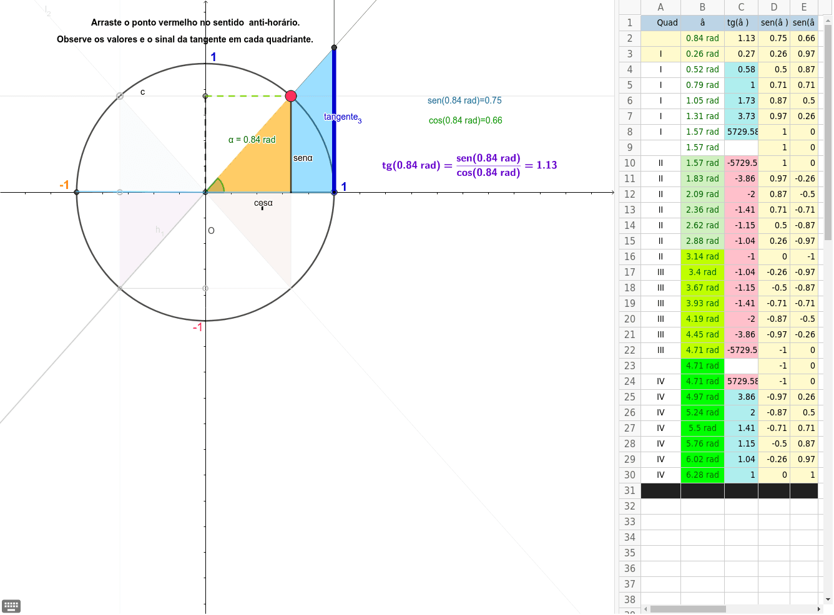Select column C header
The height and width of the screenshot is (615, 834).
(x=741, y=7)
